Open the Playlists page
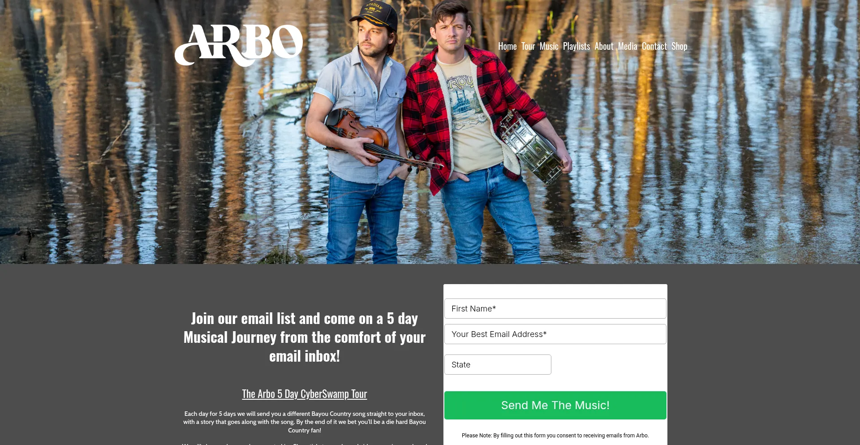 (x=576, y=46)
